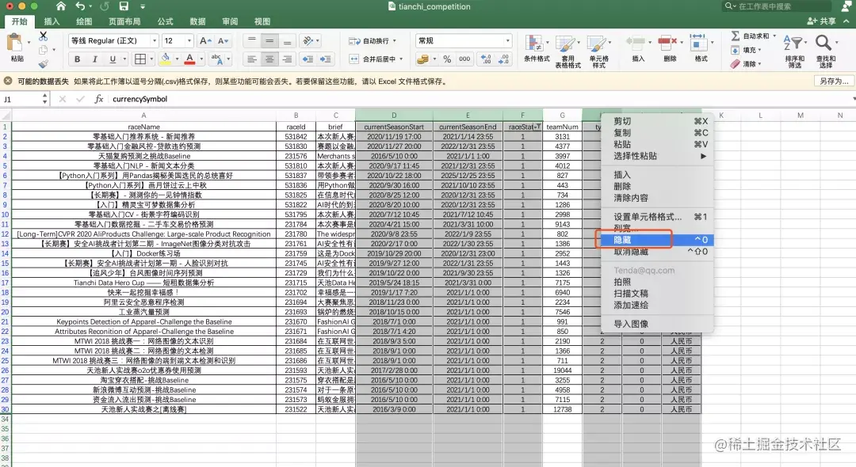Open the font color dropdown arrow

coord(201,59)
